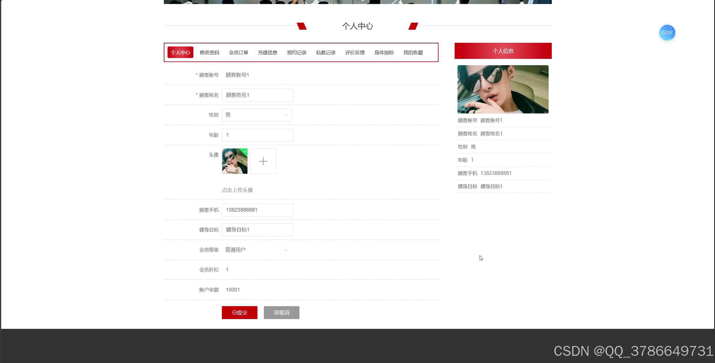Click the plus icon to upload new avatar
The image size is (715, 363).
(263, 161)
